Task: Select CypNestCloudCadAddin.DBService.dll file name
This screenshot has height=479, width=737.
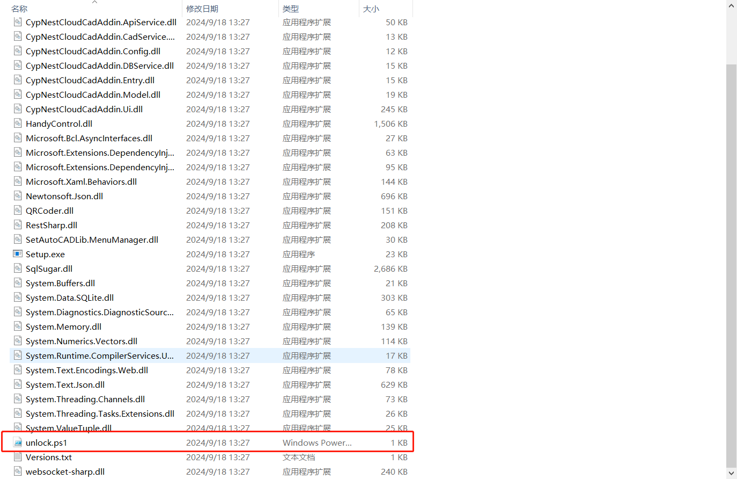Action: click(x=100, y=66)
